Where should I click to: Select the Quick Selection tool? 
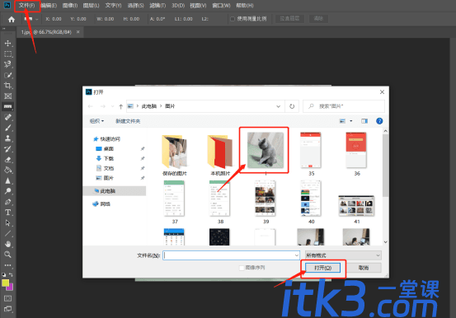(x=8, y=75)
